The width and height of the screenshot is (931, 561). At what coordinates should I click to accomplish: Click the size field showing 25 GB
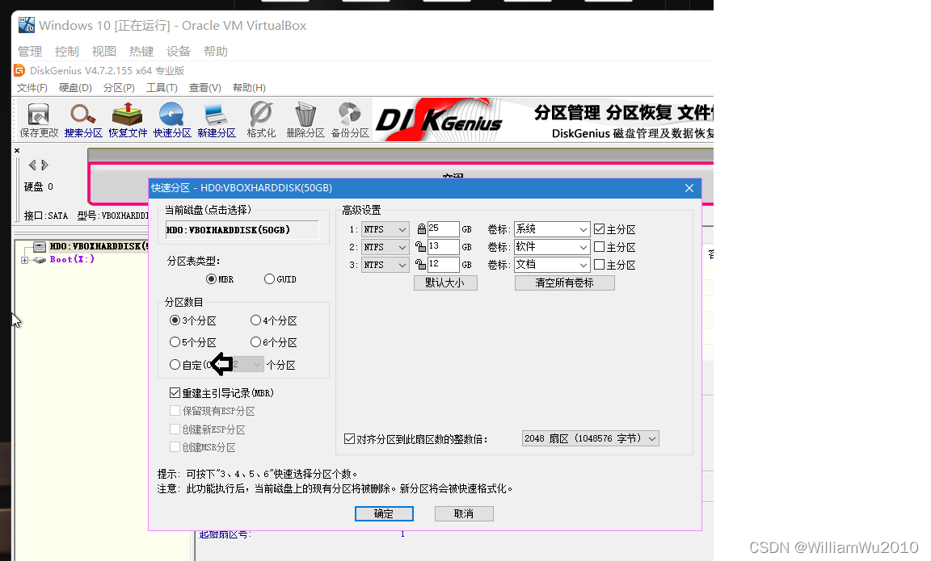tap(443, 229)
